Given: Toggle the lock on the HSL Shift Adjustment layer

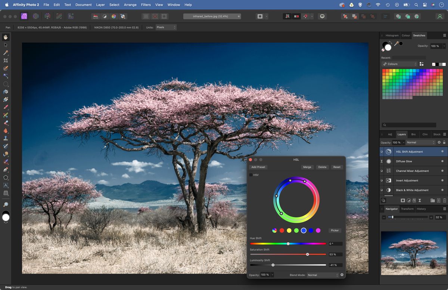Looking at the screenshot, I should point(444,142).
